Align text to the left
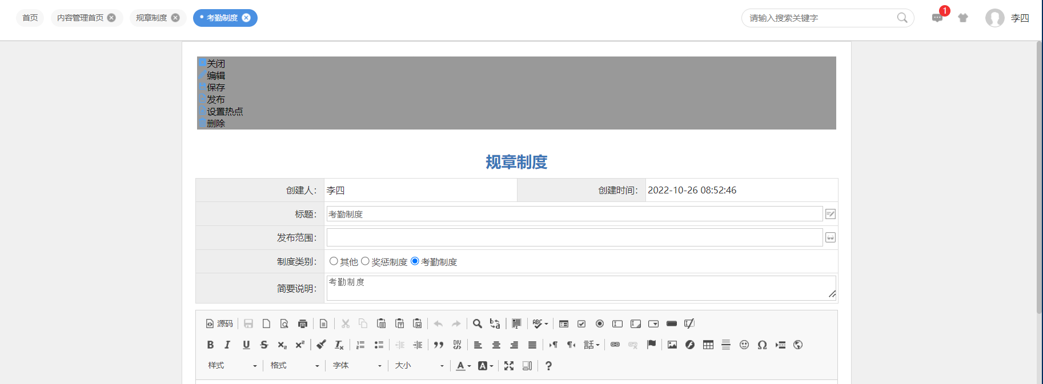This screenshot has height=384, width=1043. tap(478, 345)
